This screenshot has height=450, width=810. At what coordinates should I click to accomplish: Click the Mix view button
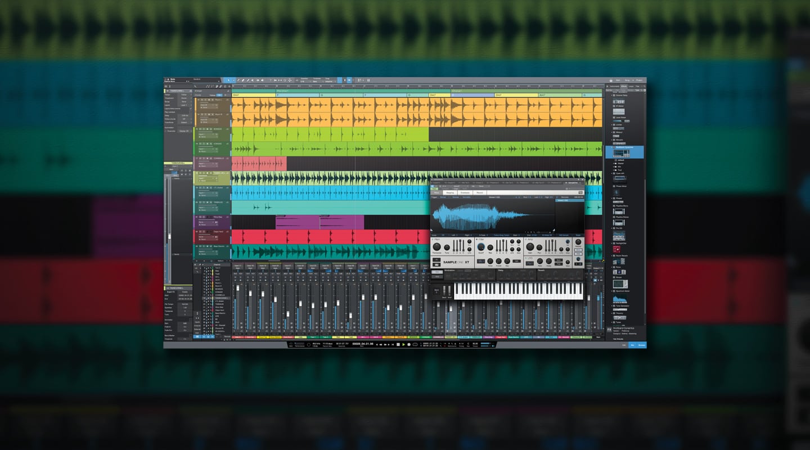632,344
